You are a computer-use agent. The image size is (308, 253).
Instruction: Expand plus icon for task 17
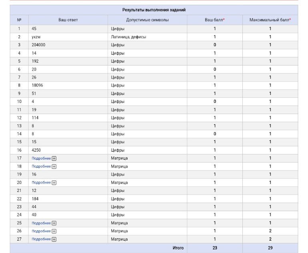point(54,158)
